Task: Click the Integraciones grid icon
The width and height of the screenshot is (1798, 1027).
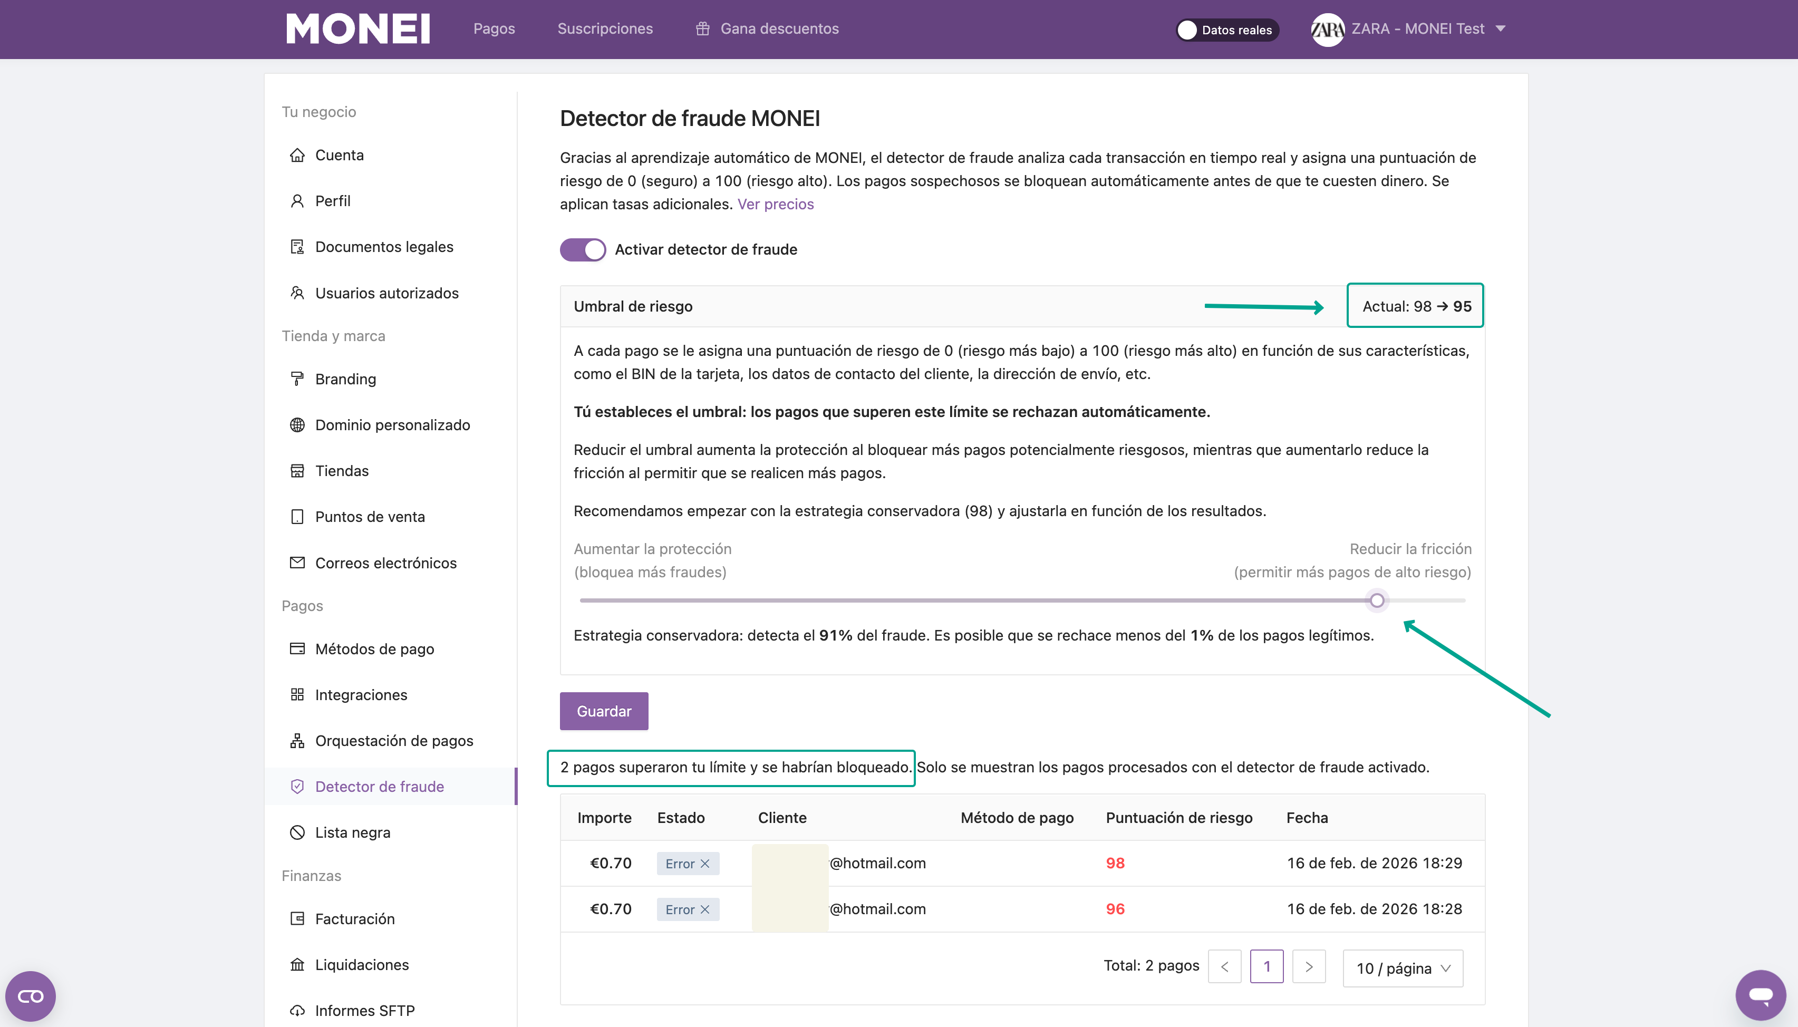Action: tap(297, 695)
